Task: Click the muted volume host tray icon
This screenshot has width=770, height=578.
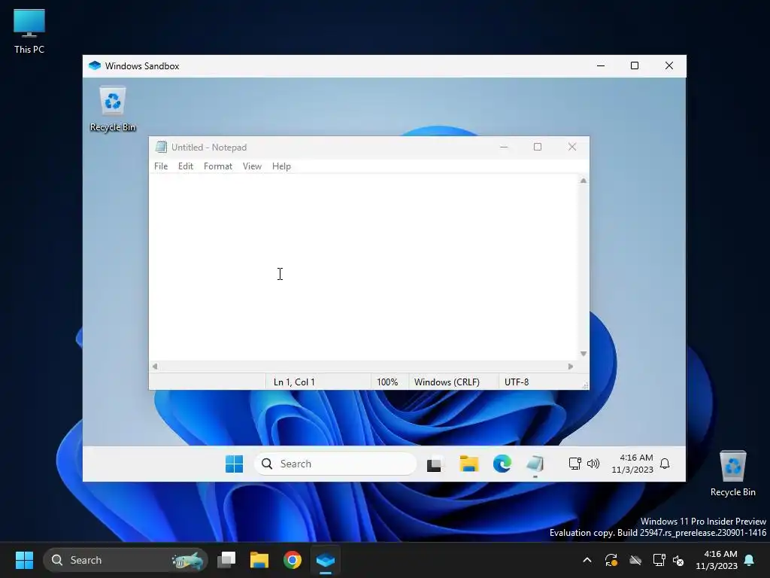Action: [678, 560]
